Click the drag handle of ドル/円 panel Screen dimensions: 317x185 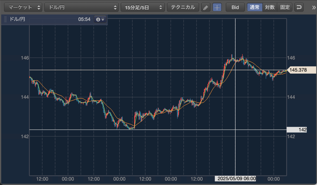pos(5,19)
